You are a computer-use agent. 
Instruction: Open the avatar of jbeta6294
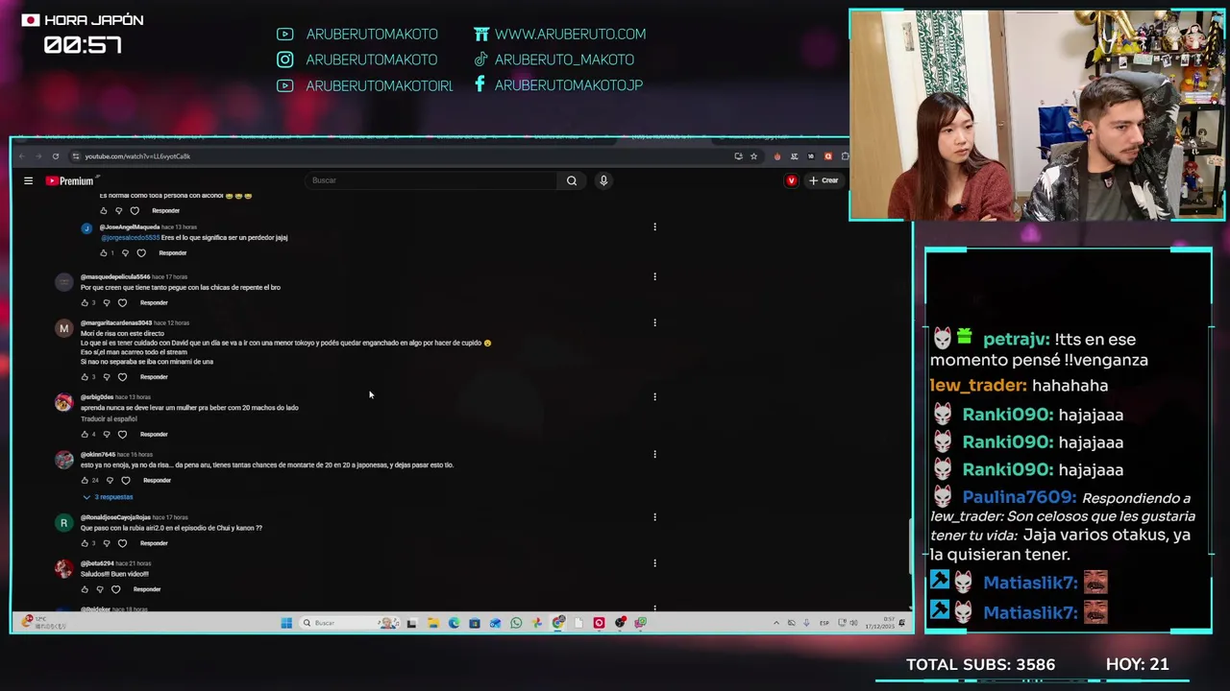pyautogui.click(x=63, y=569)
